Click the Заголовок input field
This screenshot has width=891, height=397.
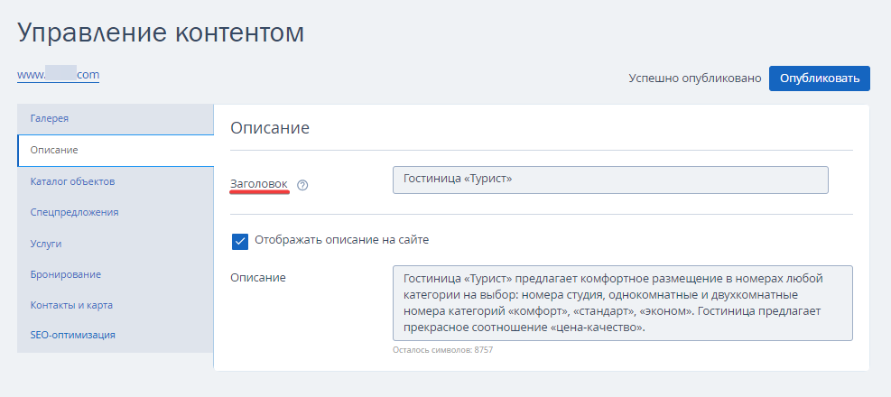(610, 180)
